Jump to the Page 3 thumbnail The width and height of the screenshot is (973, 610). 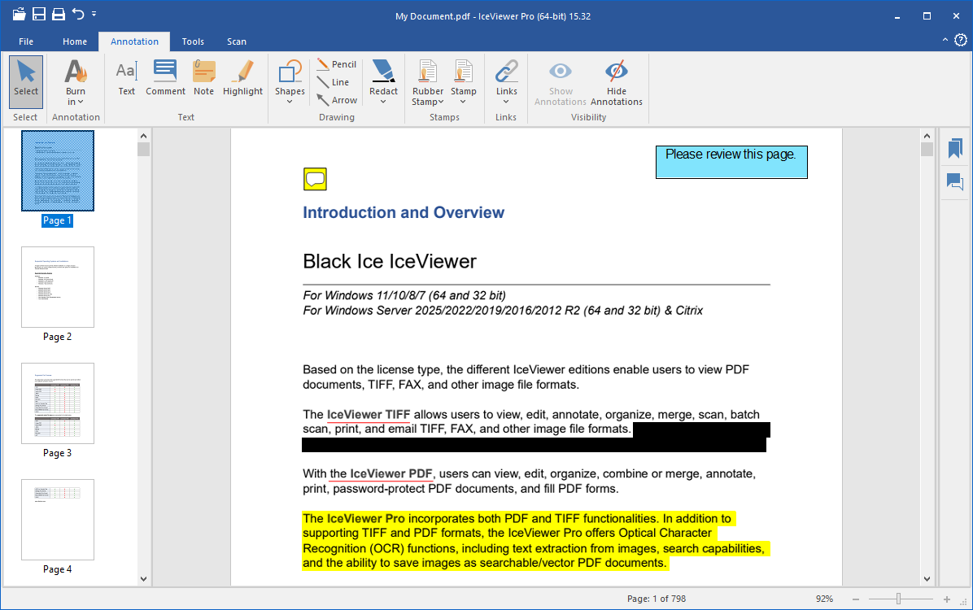click(x=58, y=403)
